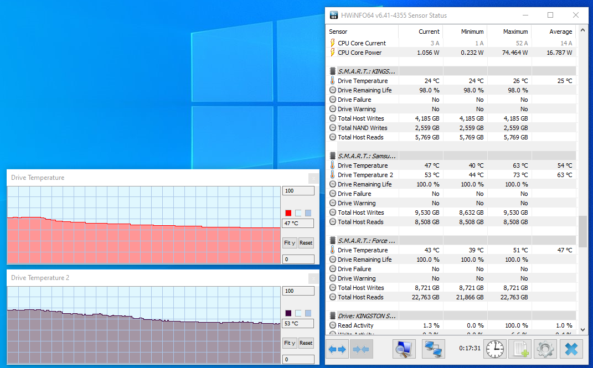Click the 47 °C current readout in graph
Image resolution: width=593 pixels, height=368 pixels.
coord(298,224)
